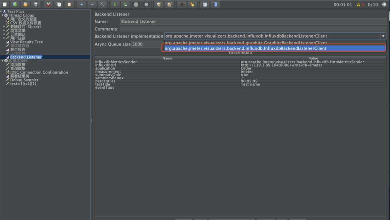The width and height of the screenshot is (390, 220).
Task: Copy selected element via toolbar icon
Action: [x=59, y=4]
